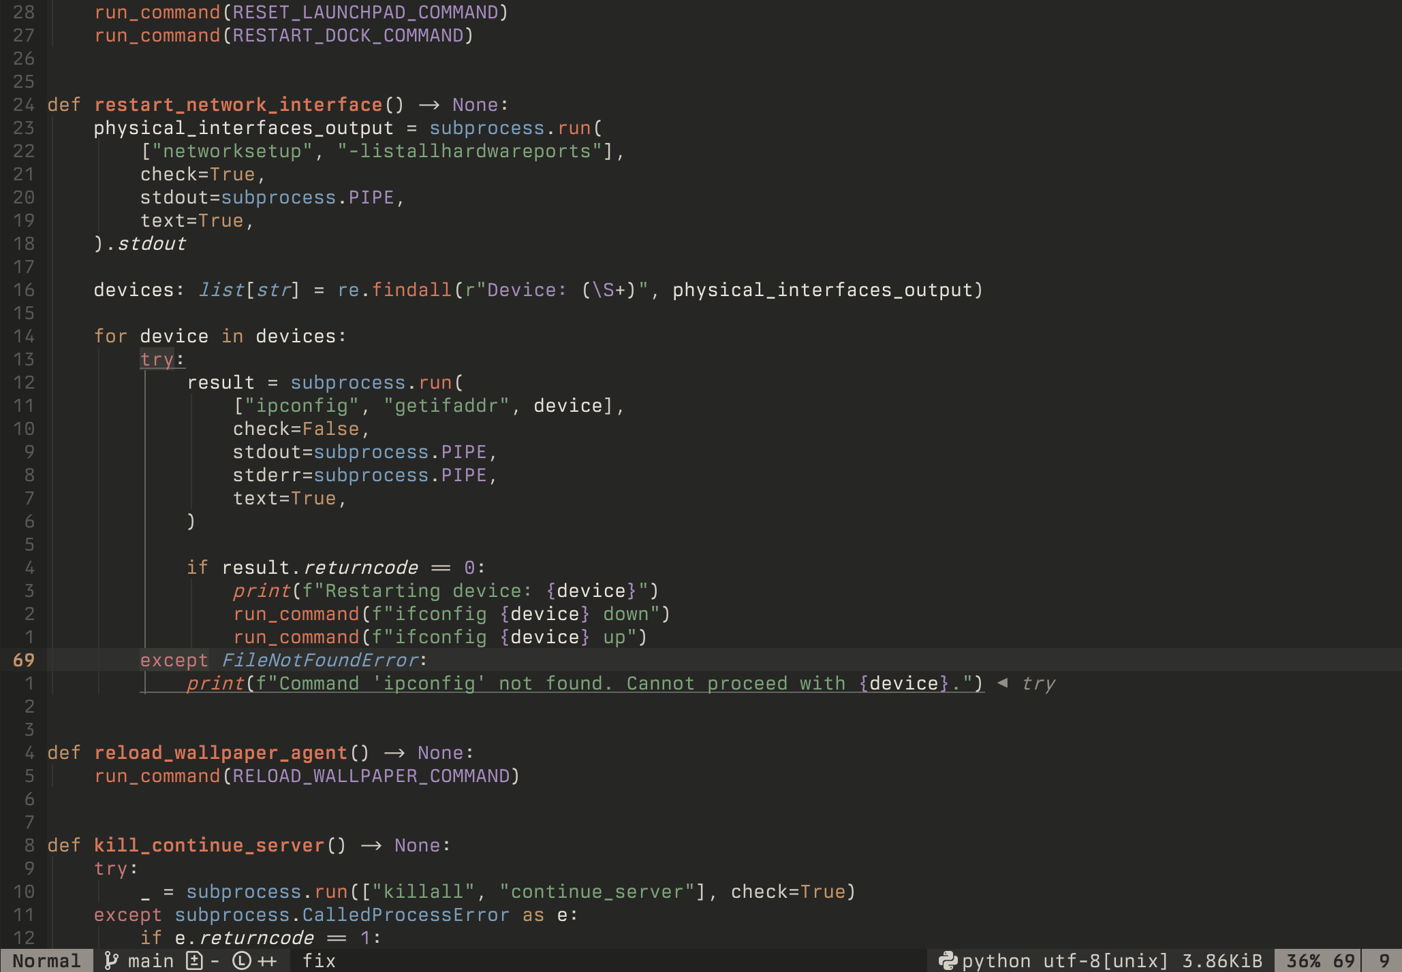Click the highlighted try keyword

(157, 359)
